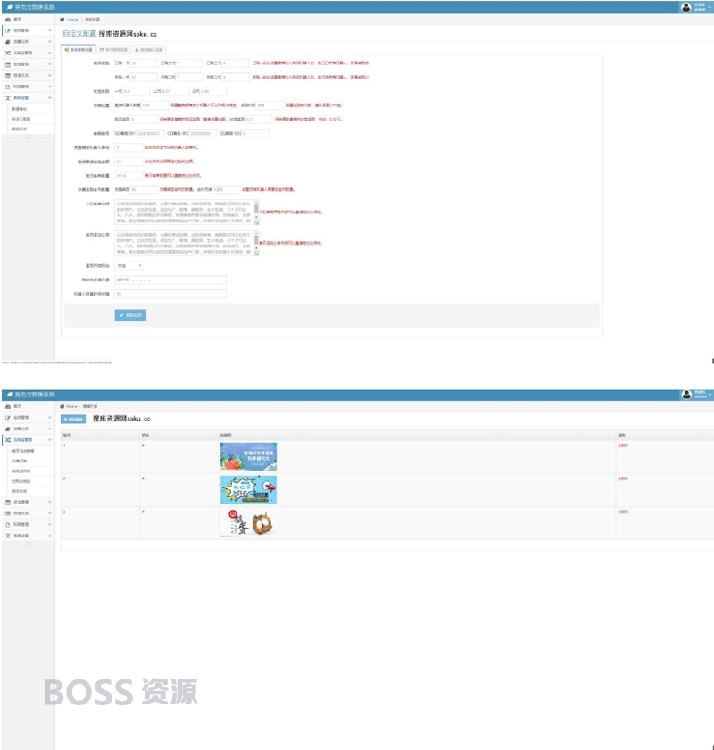Collapse banner list sidebar with round arrow icon
Image resolution: width=714 pixels, height=750 pixels.
29,545
